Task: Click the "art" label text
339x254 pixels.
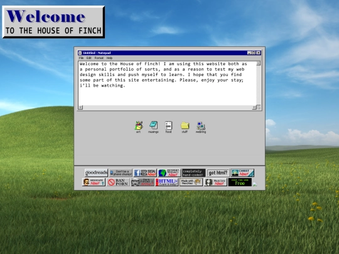Action: pos(138,132)
